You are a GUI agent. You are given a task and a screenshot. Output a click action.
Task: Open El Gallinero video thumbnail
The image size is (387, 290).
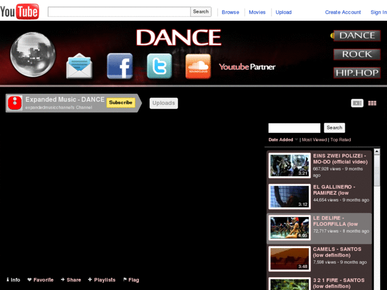[290, 196]
